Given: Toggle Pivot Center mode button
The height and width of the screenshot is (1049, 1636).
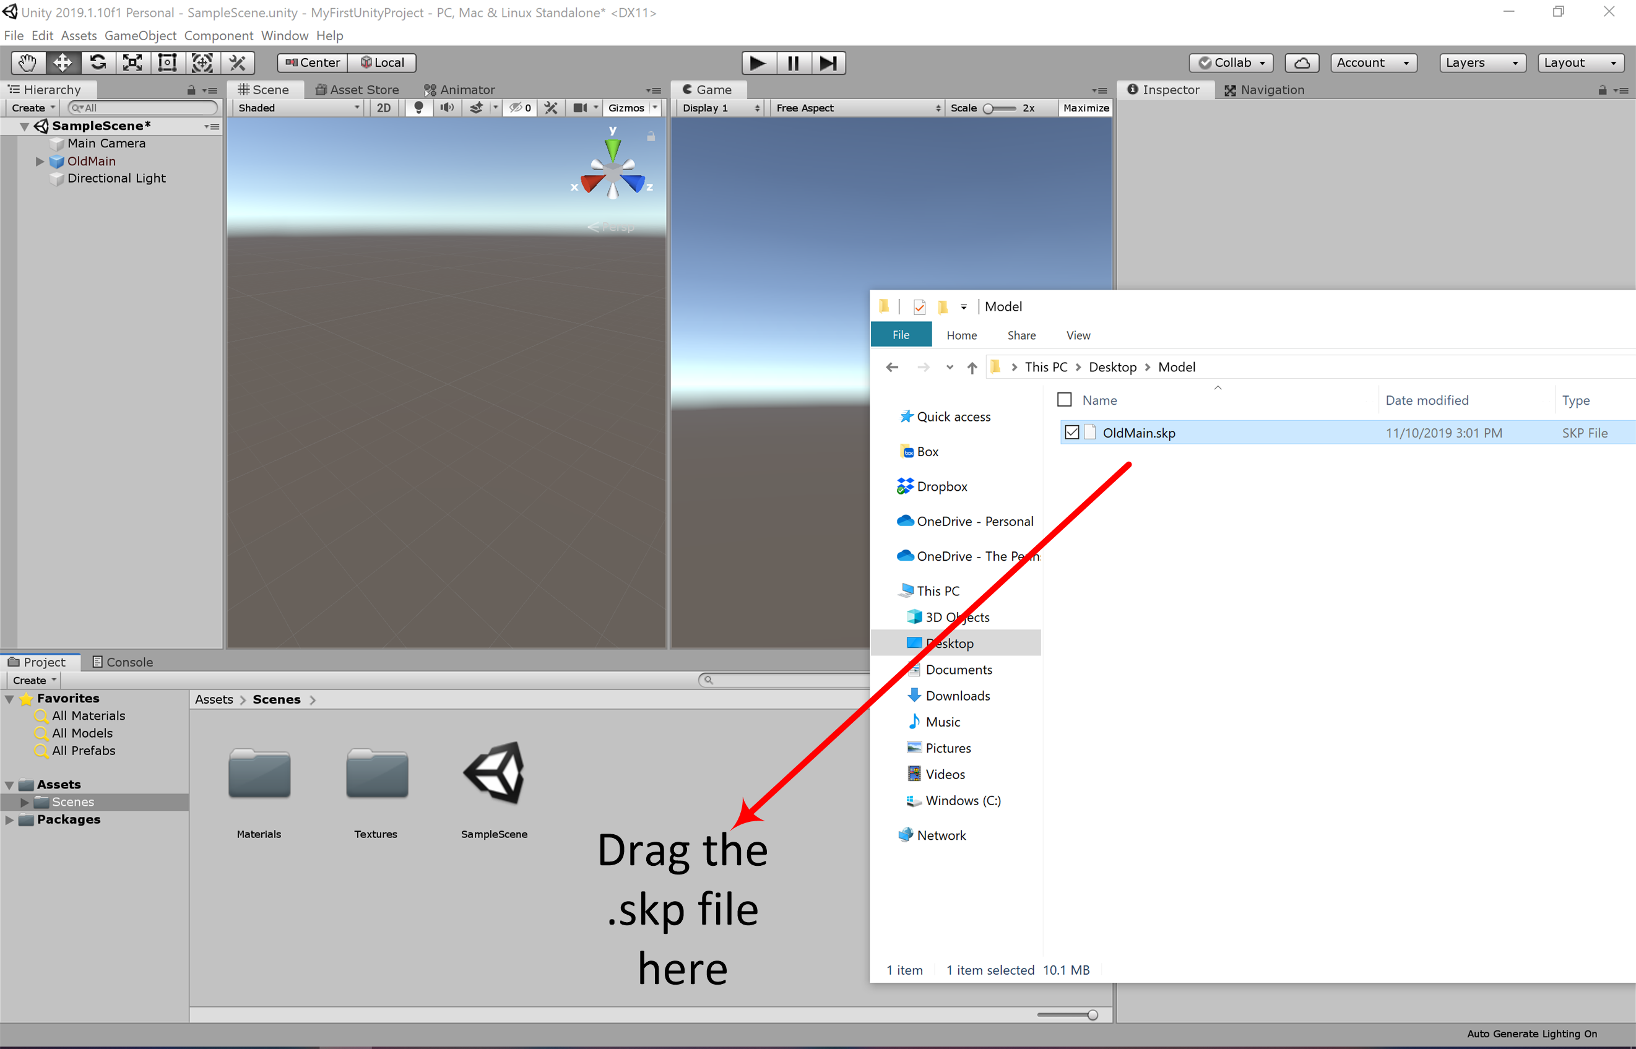Looking at the screenshot, I should click(313, 63).
